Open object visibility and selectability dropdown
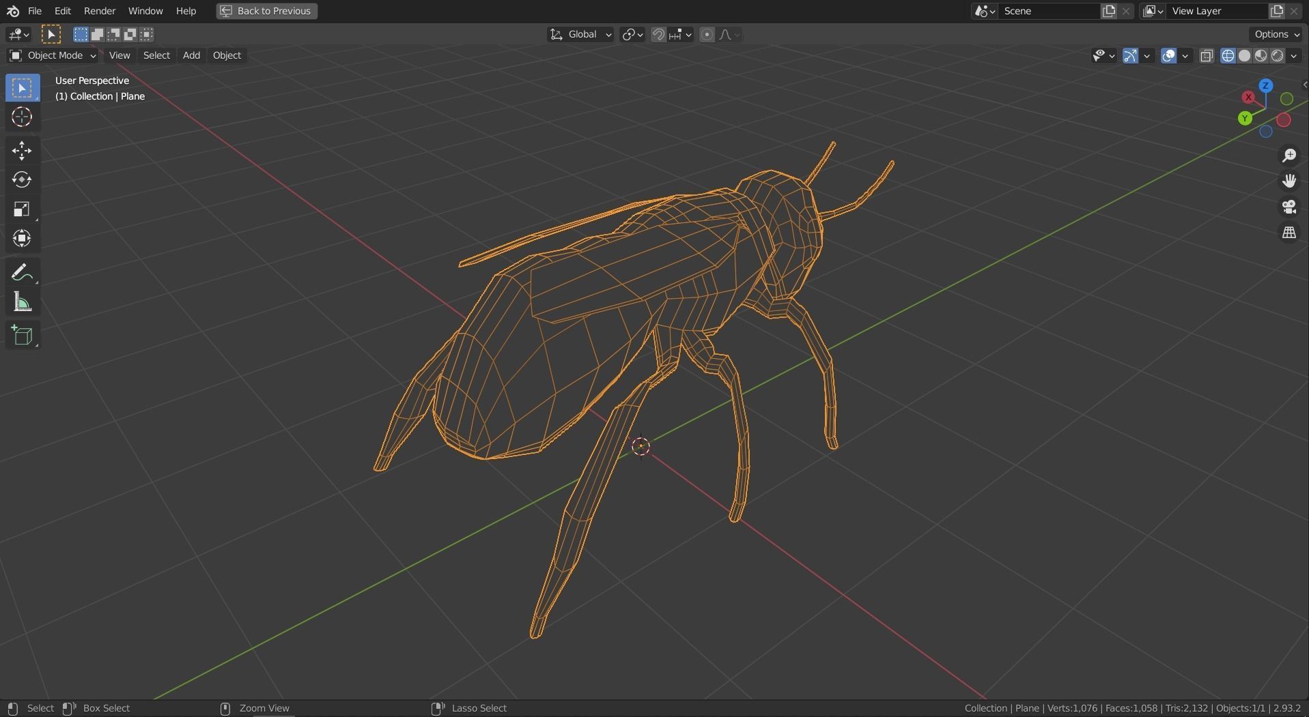The width and height of the screenshot is (1309, 717). click(x=1103, y=56)
